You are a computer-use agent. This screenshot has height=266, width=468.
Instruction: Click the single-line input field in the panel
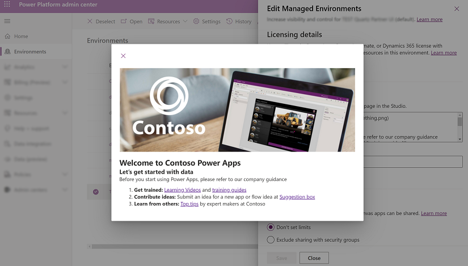pos(413,162)
